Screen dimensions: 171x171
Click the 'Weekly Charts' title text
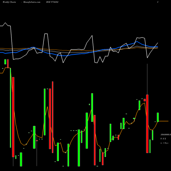[x=9, y=2]
